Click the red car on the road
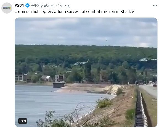Viewport: 162px width, 129px height. tap(155, 85)
